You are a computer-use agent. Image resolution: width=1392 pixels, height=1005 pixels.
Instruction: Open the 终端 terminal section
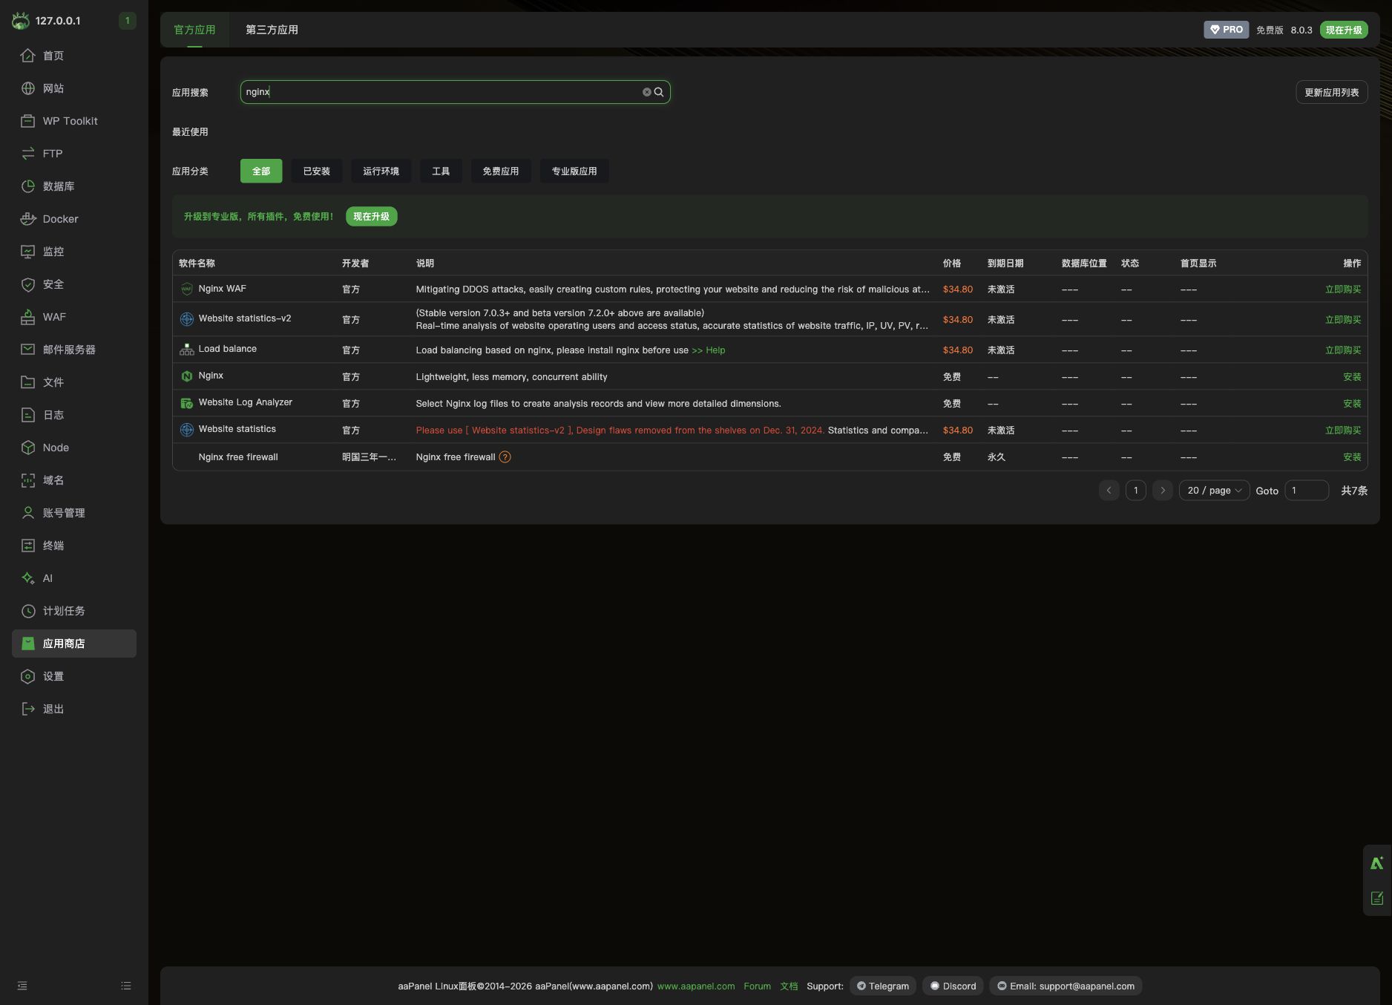coord(73,546)
